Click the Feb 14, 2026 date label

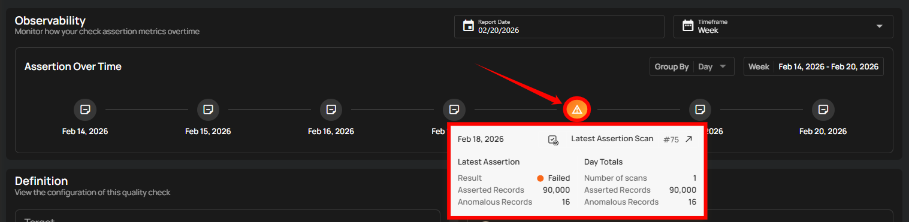coord(85,131)
